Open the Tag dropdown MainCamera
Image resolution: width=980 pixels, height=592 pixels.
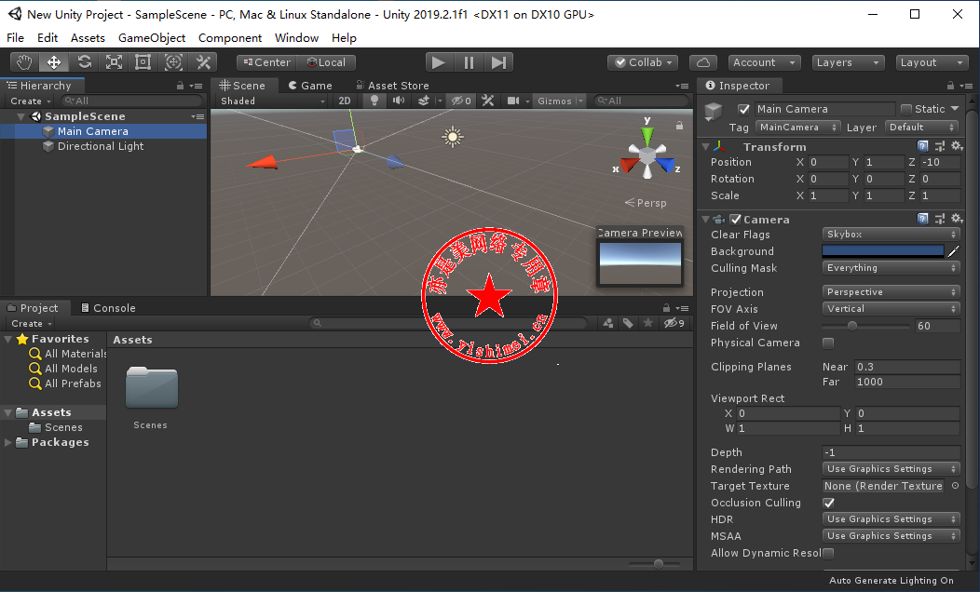[x=797, y=128]
